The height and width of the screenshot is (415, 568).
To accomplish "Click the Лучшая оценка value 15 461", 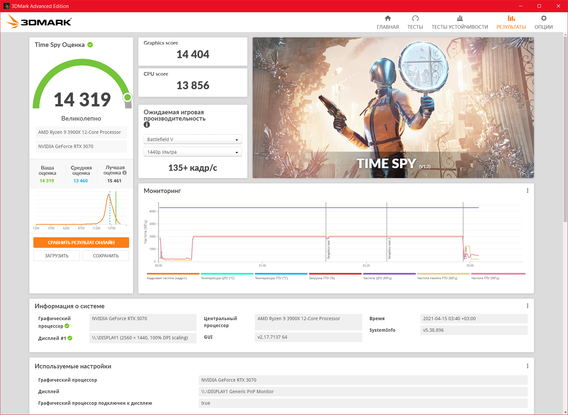I will (114, 181).
